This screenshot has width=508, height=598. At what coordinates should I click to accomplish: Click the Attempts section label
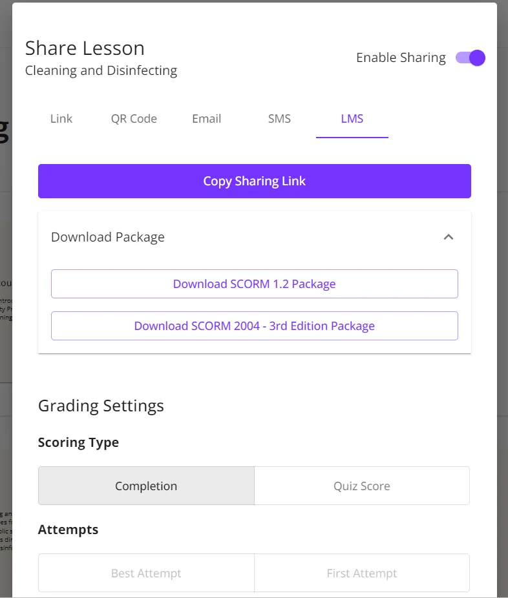(x=69, y=530)
